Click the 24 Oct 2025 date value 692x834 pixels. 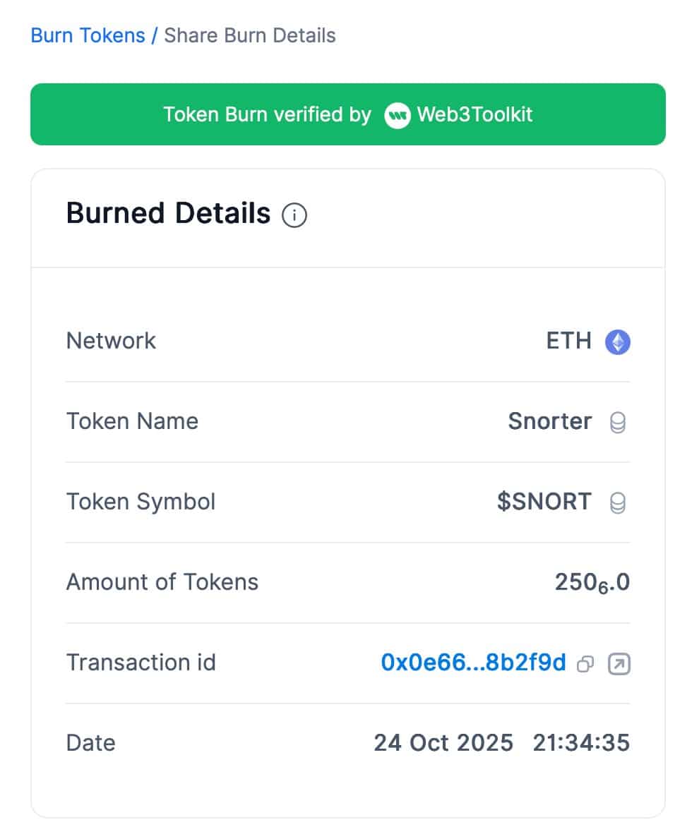(x=443, y=743)
